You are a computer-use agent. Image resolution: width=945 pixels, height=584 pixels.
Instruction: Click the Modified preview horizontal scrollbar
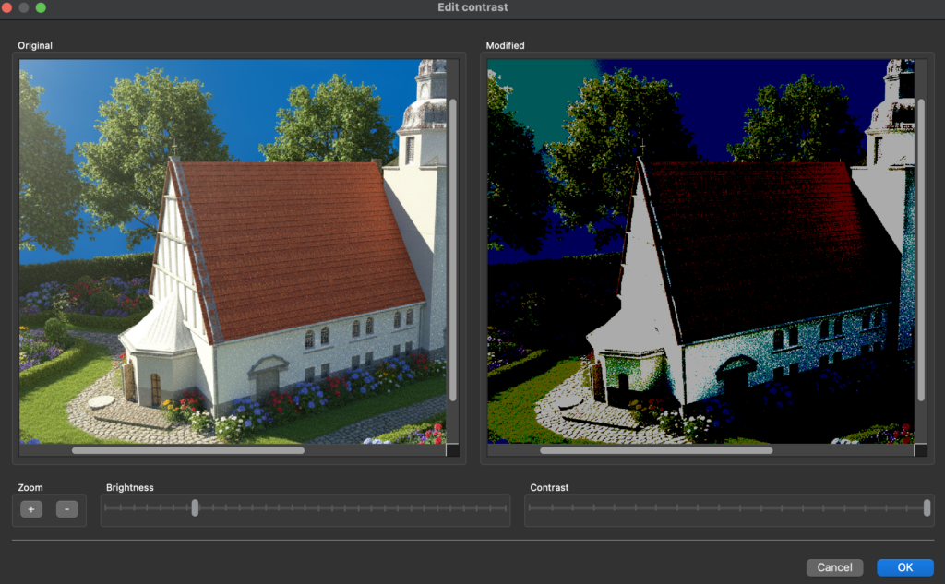(x=656, y=450)
